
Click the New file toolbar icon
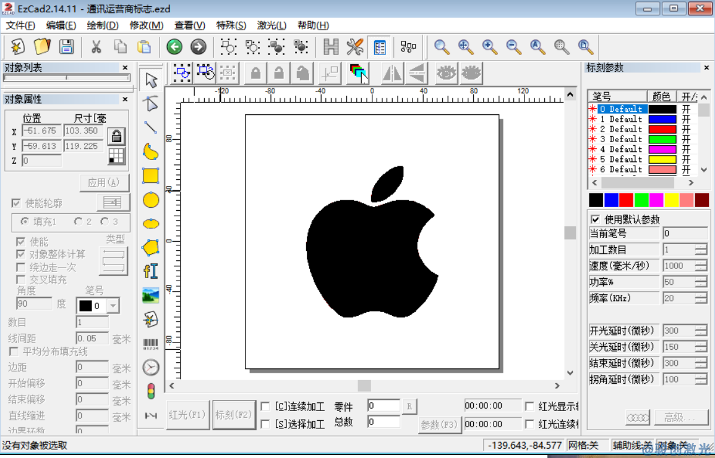coord(17,46)
